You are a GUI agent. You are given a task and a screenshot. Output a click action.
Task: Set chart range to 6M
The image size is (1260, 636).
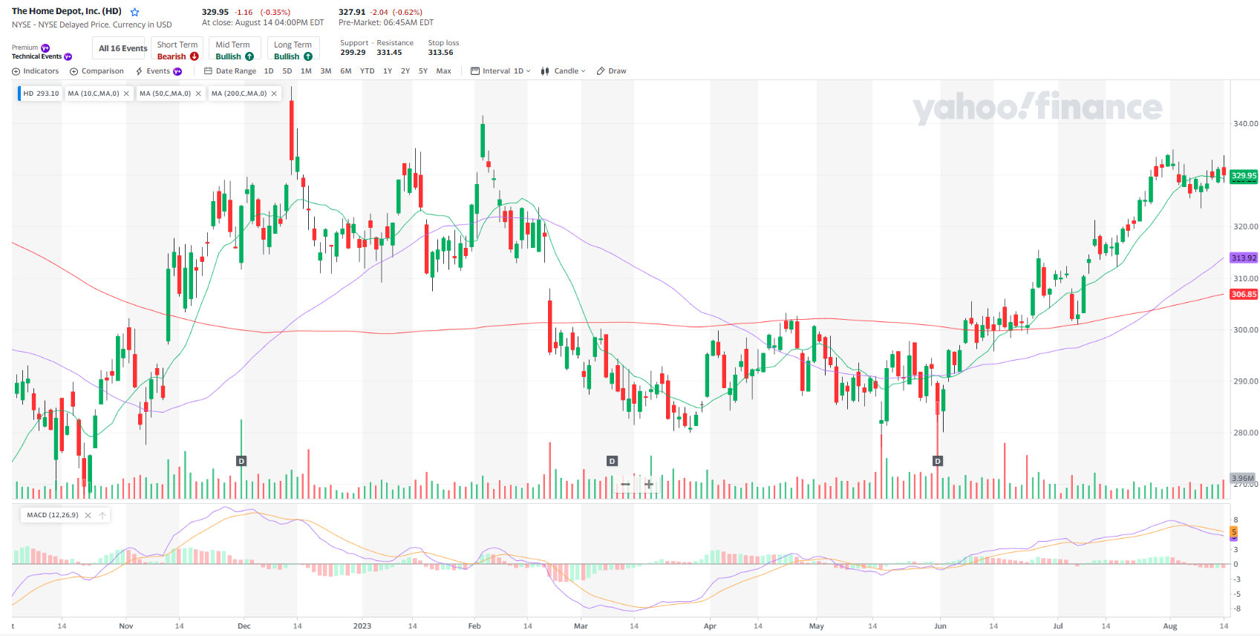click(x=346, y=71)
